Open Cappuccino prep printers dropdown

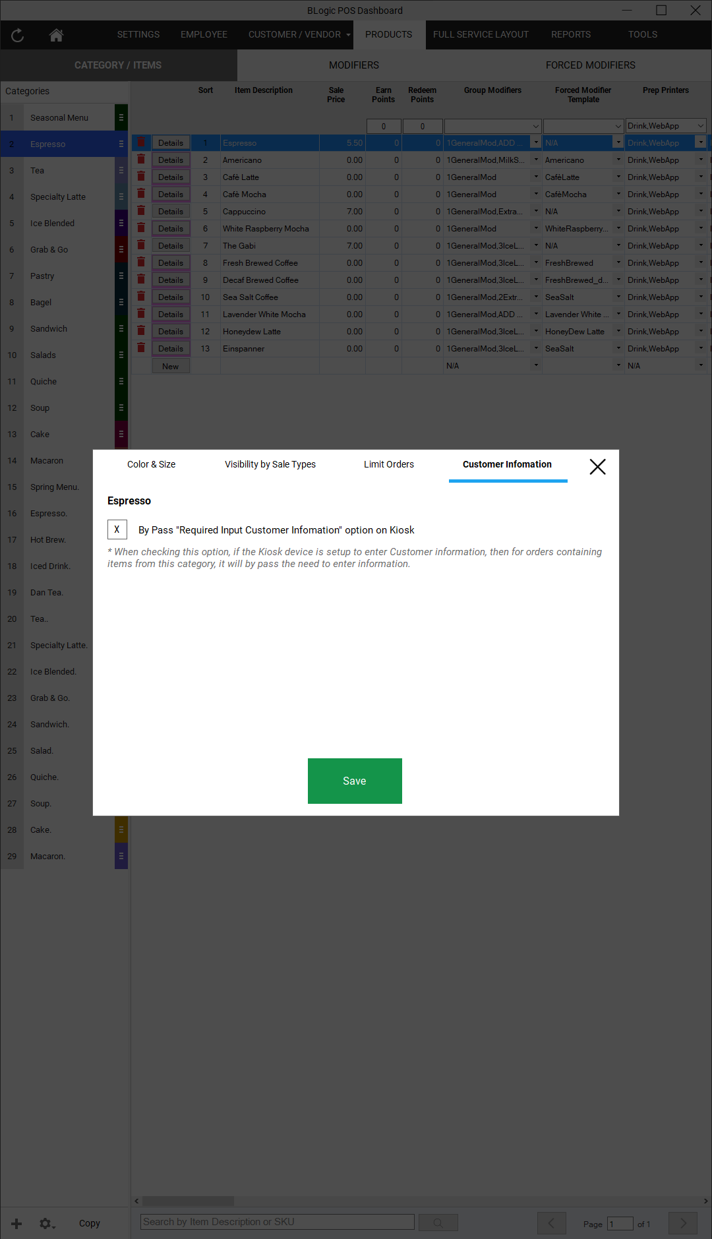pyautogui.click(x=701, y=211)
